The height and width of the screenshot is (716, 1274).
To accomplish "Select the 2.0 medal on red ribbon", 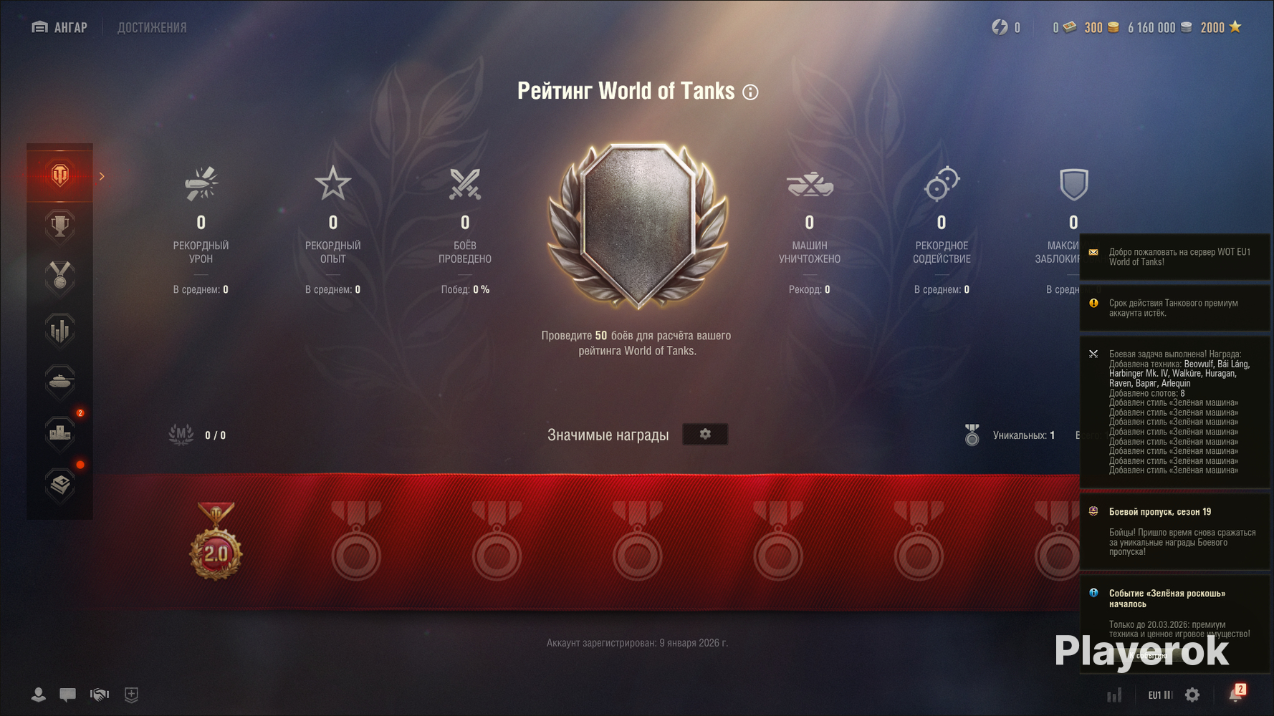I will pos(216,541).
